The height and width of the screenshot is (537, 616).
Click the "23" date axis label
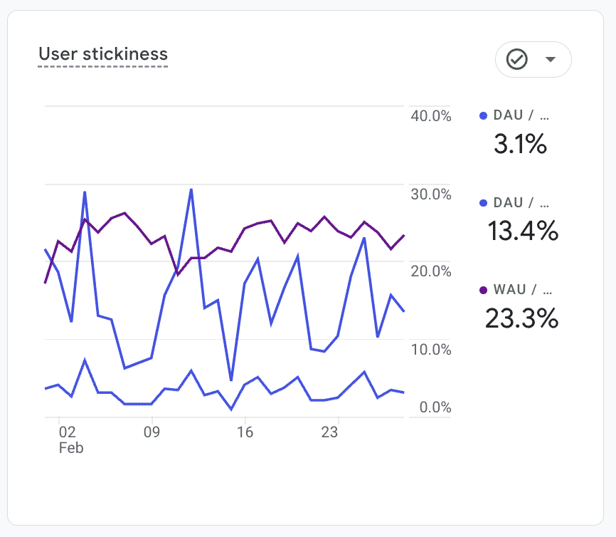tap(329, 432)
